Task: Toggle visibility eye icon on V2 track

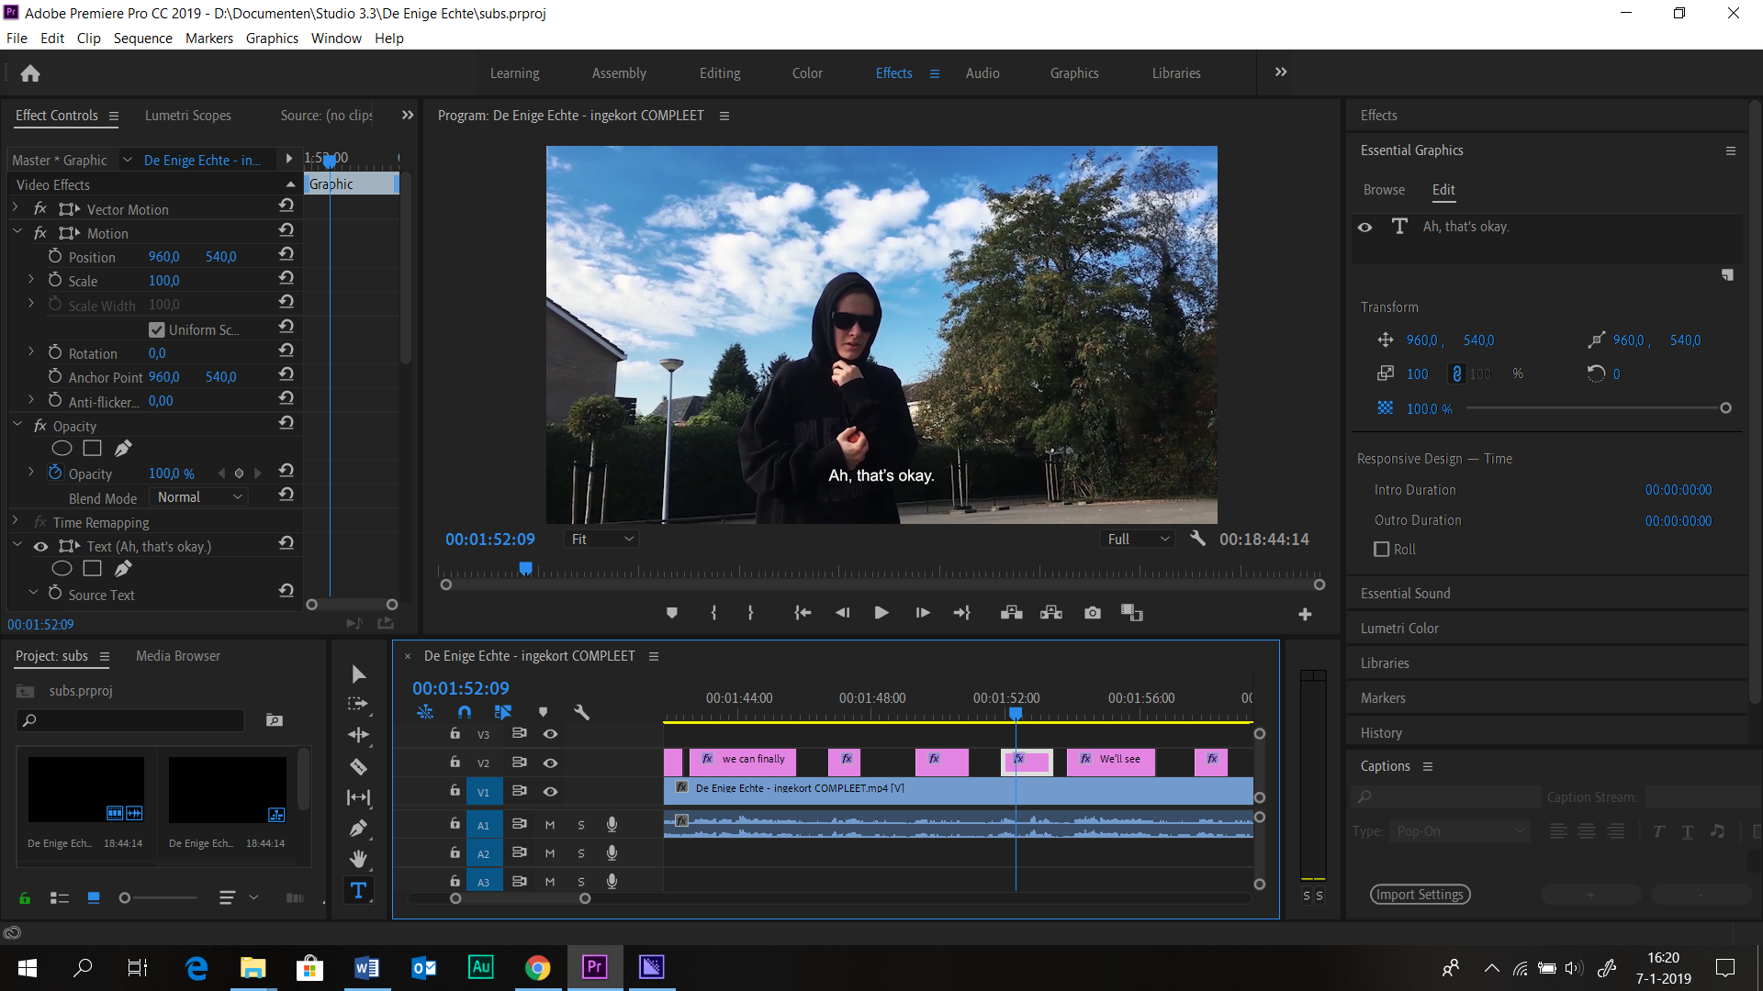Action: [x=550, y=760]
